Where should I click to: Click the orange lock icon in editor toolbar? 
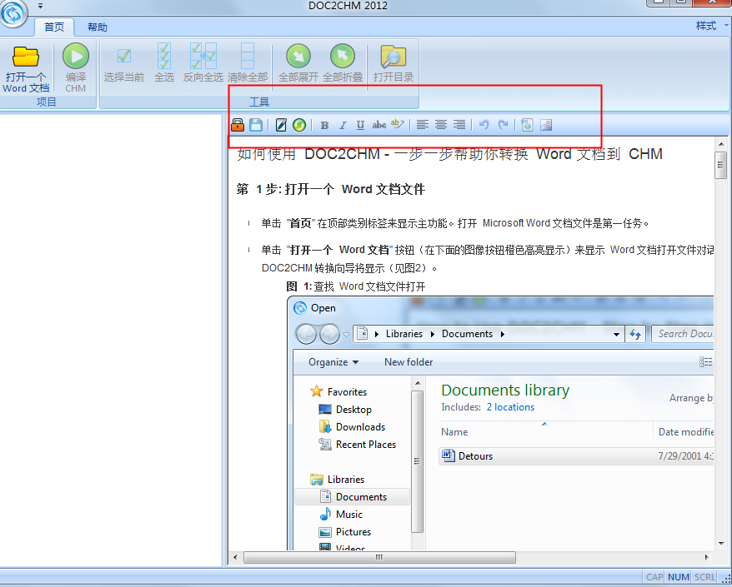[238, 125]
